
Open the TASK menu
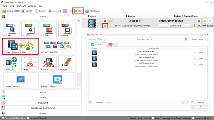click(5, 6)
